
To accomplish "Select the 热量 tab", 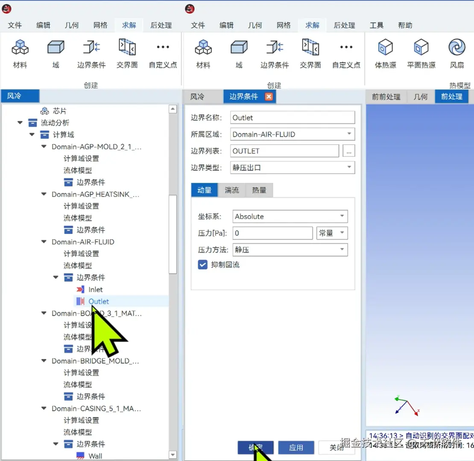I will pos(259,190).
